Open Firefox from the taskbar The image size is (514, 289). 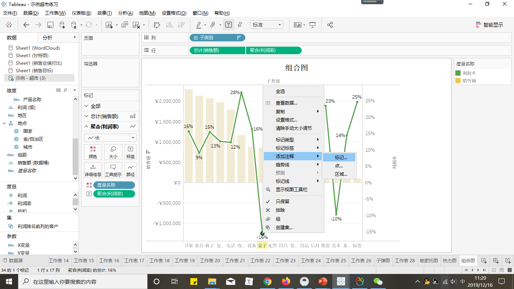(x=286, y=281)
